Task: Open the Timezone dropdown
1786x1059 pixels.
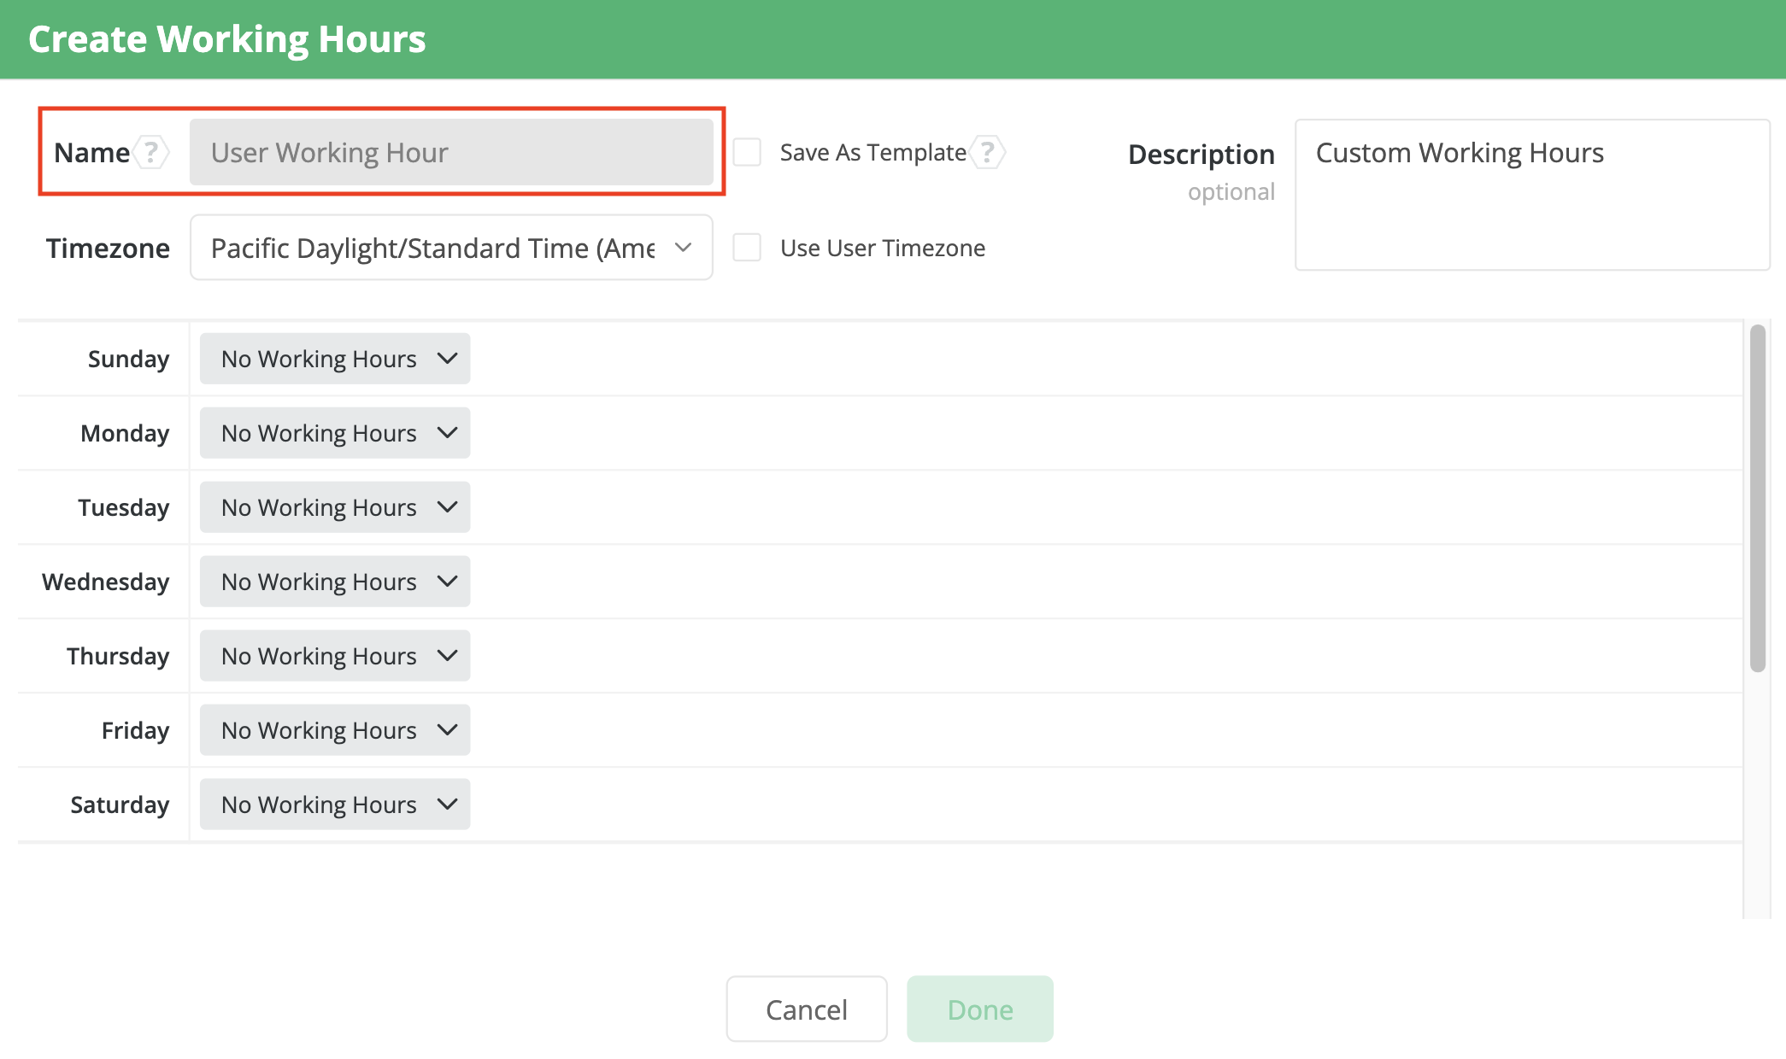Action: click(x=450, y=248)
